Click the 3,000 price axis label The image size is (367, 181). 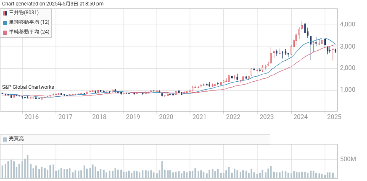(x=348, y=47)
